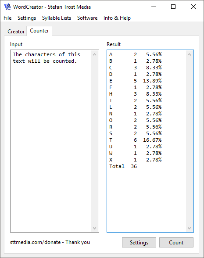204x258 pixels.
Task: Click Input scrollbar down arrow
Action: coord(94,228)
